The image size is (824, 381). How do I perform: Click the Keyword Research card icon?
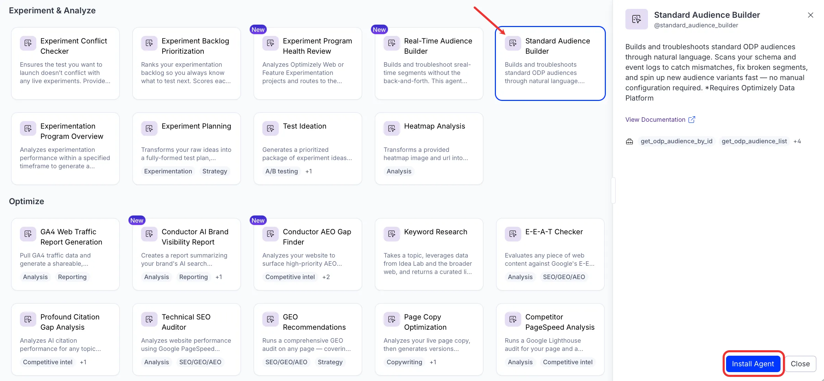pyautogui.click(x=392, y=234)
